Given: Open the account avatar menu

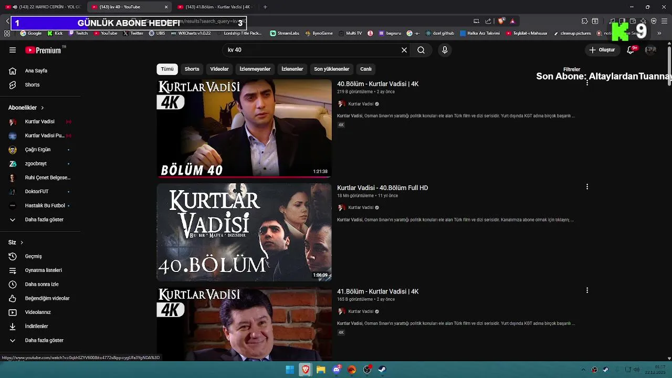Looking at the screenshot, I should 650,50.
